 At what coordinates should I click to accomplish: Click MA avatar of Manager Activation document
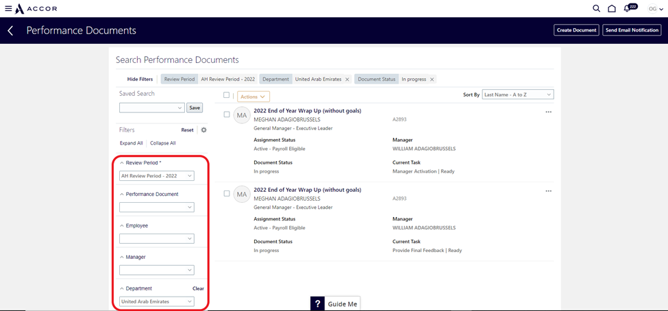[x=242, y=116]
